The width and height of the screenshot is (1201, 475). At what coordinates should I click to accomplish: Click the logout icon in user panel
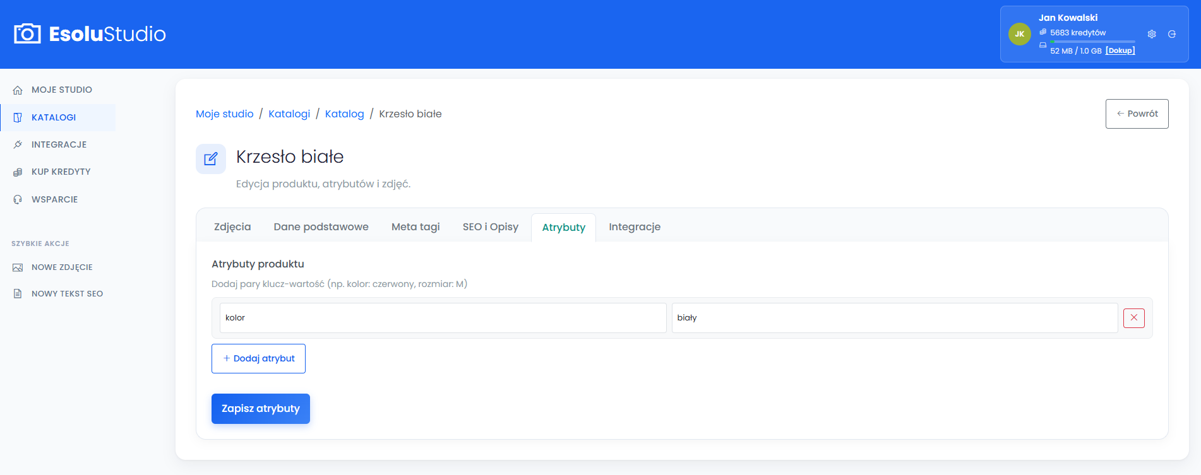pyautogui.click(x=1172, y=34)
